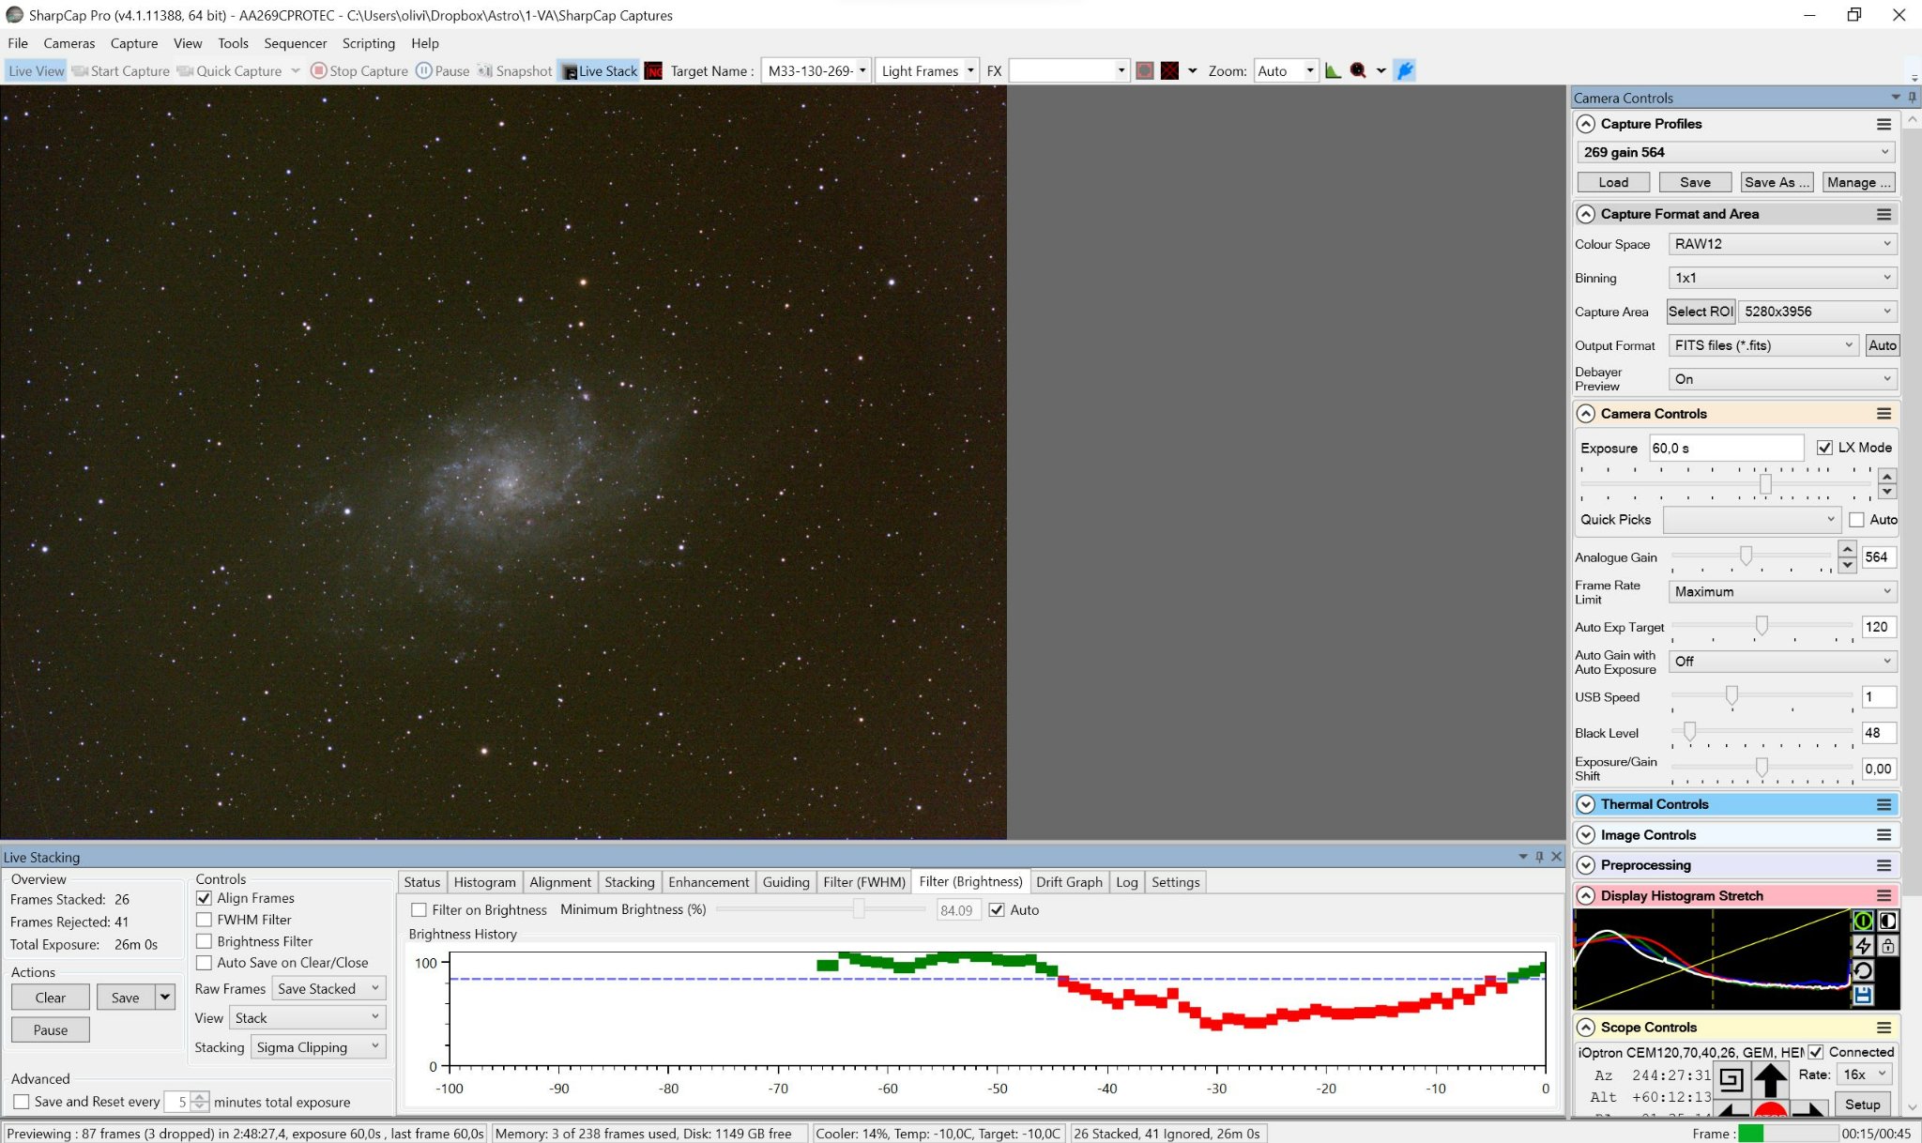The image size is (1922, 1143).
Task: Enable Save and Reset every checkbox
Action: (22, 1102)
